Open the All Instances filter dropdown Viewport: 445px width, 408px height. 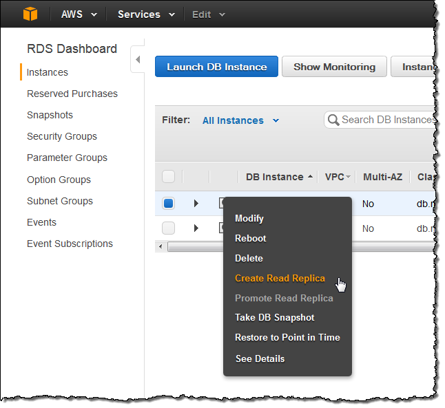point(240,120)
